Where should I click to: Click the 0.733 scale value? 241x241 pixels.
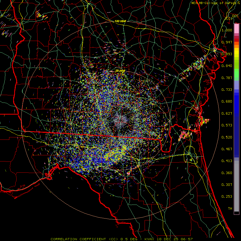tap(227, 90)
